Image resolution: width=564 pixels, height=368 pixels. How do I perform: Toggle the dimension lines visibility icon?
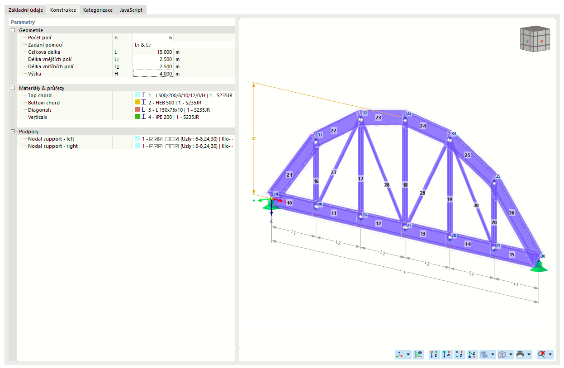click(419, 354)
